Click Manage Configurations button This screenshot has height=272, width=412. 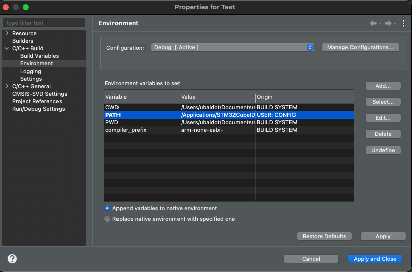pyautogui.click(x=360, y=47)
